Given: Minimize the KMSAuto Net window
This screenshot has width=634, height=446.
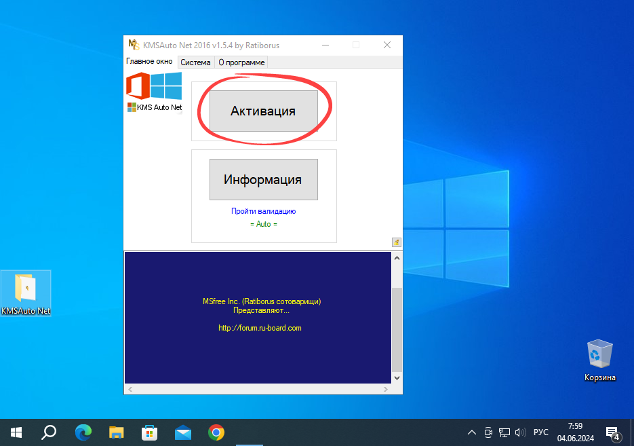Looking at the screenshot, I should (x=325, y=45).
